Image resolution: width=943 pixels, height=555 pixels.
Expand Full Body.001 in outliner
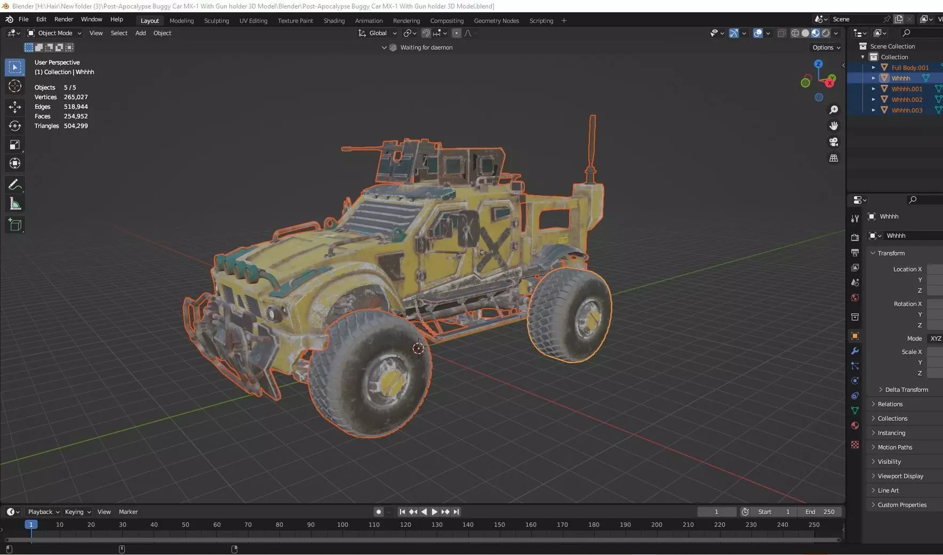point(873,68)
